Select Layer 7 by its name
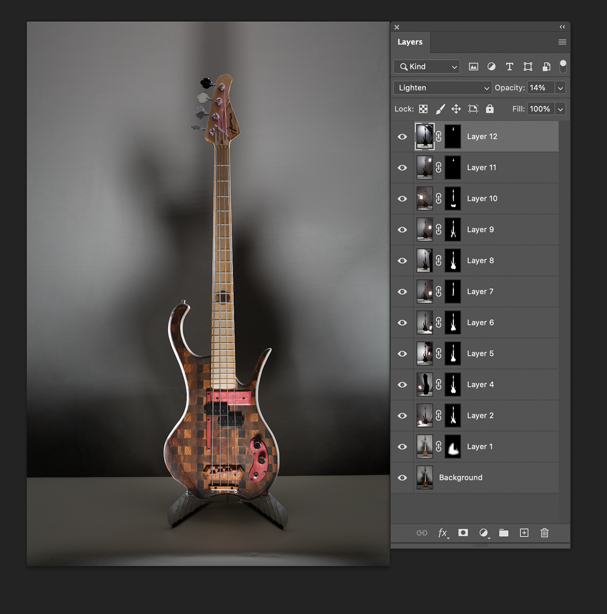 coord(480,291)
